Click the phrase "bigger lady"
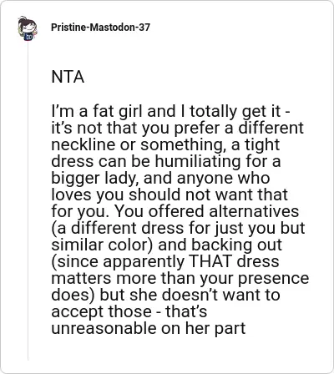Image resolution: width=334 pixels, height=374 pixels. coord(95,179)
